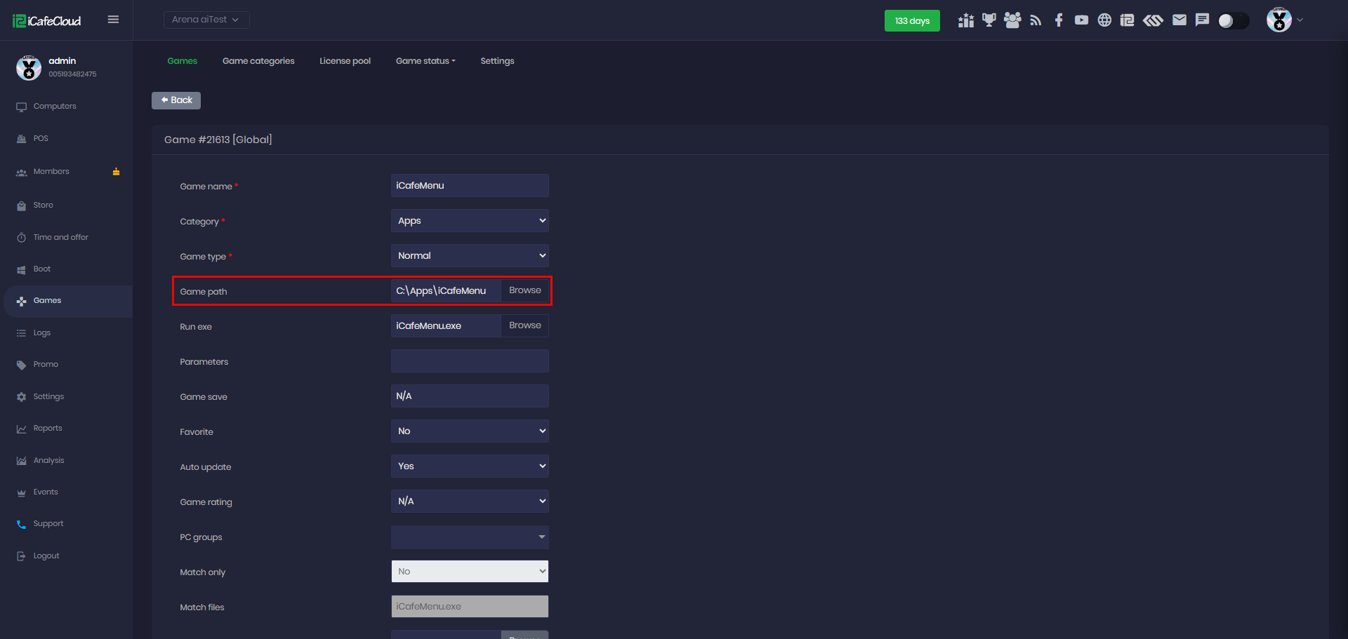Click the iCafeCloud logo
Viewport: 1348px width, 639px height.
point(47,21)
